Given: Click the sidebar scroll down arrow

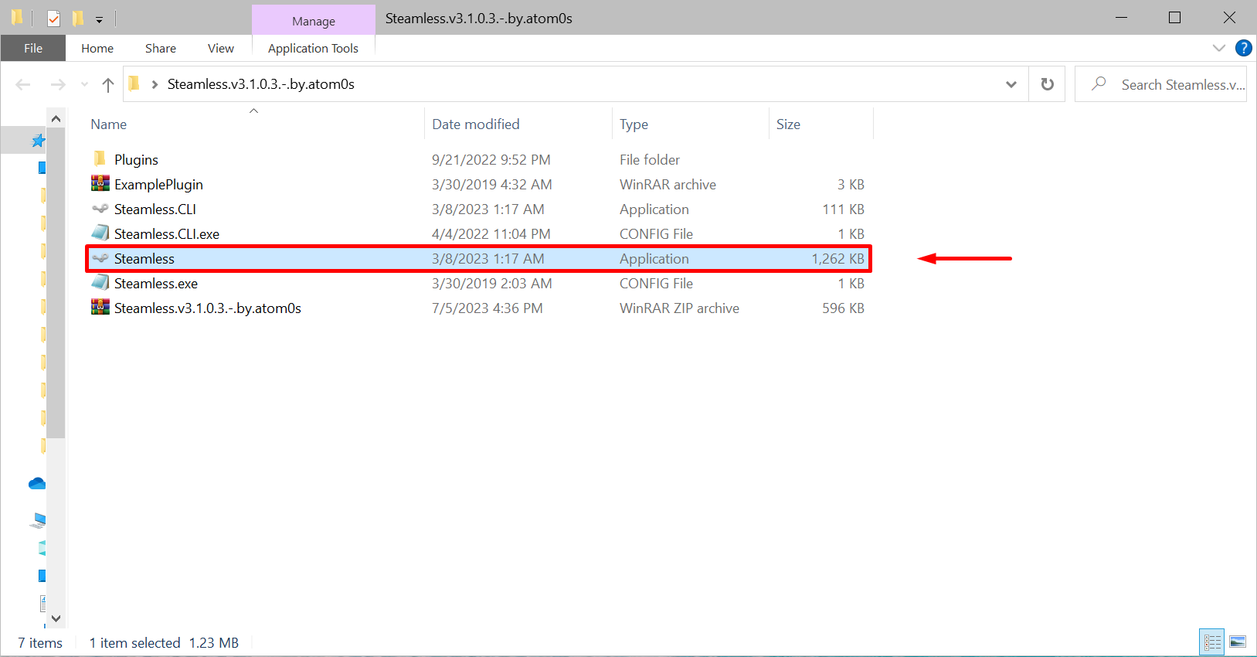Looking at the screenshot, I should coord(56,618).
